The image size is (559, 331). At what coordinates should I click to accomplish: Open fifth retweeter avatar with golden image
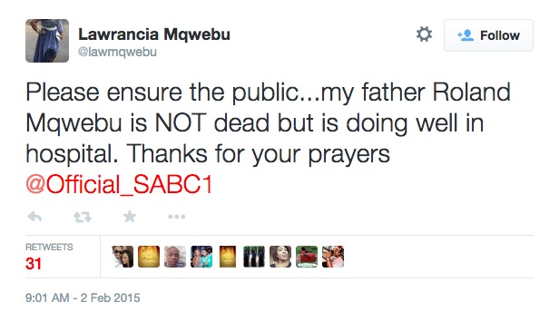click(x=228, y=257)
